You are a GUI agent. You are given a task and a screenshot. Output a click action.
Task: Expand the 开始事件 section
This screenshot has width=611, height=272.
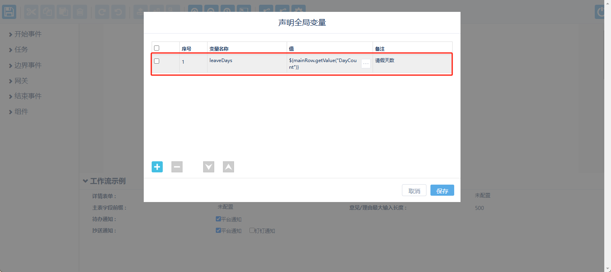click(x=25, y=34)
